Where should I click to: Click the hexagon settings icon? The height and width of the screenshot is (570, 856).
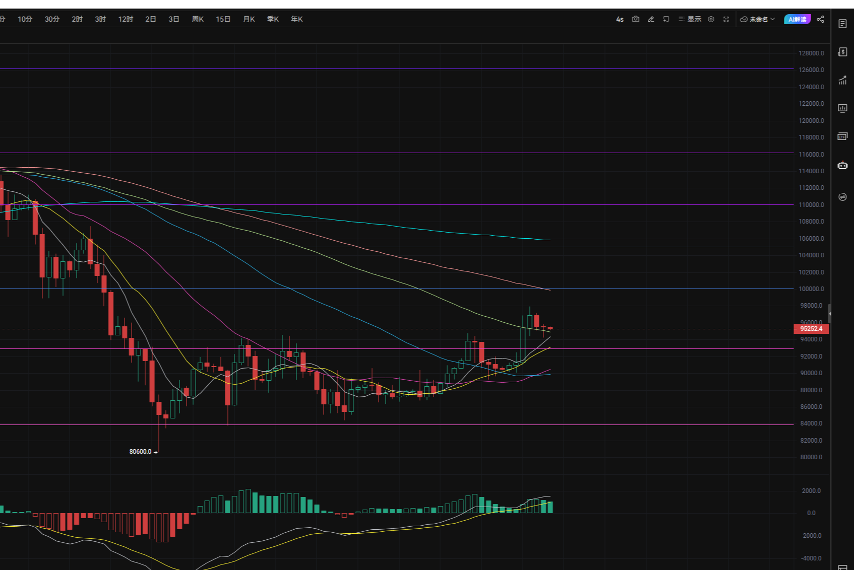point(711,19)
